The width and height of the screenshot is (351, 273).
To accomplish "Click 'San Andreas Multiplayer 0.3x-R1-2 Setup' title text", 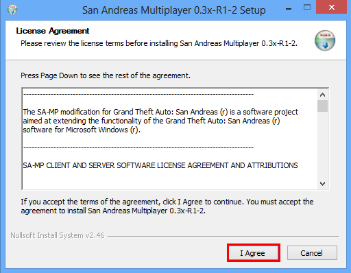I will coord(174,10).
